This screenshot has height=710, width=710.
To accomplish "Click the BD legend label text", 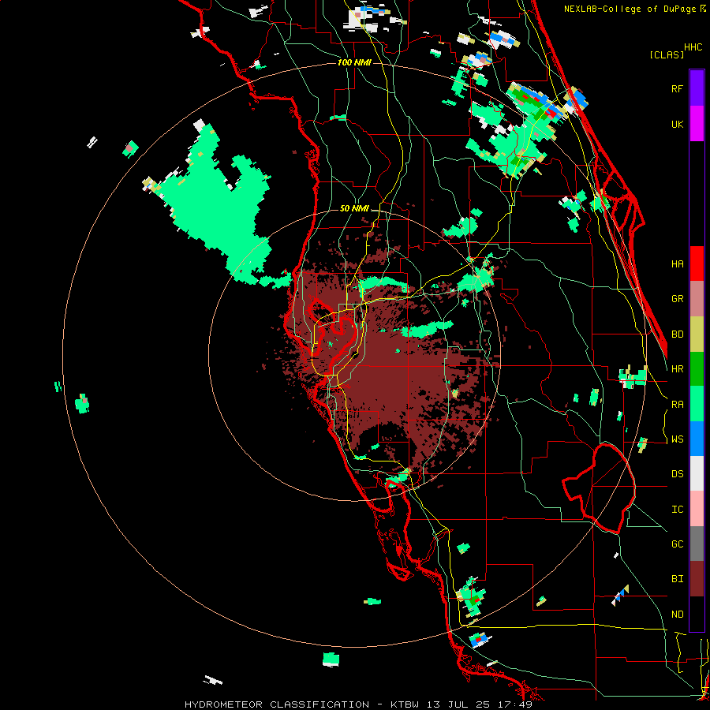I will coord(677,334).
